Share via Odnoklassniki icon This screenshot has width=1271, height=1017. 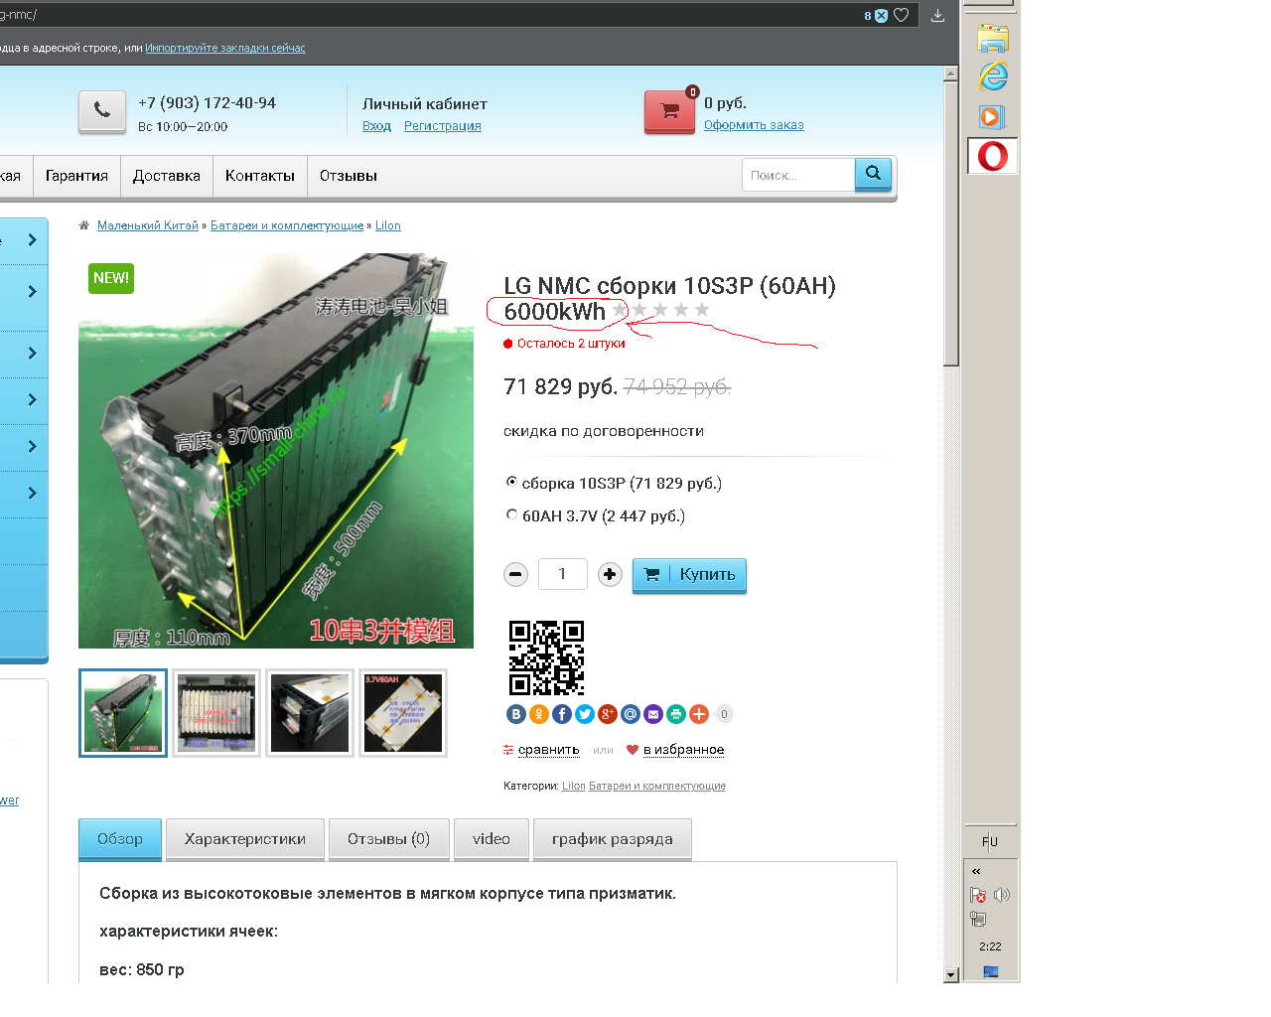[x=538, y=714]
